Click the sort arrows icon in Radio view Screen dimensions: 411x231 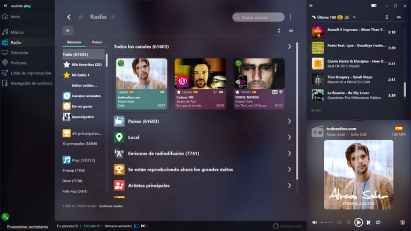(x=279, y=30)
